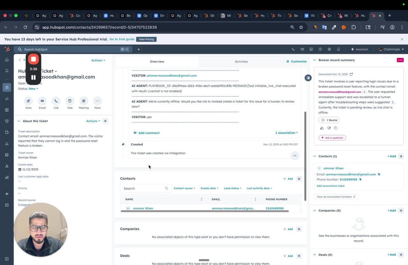Image resolution: width=408 pixels, height=265 pixels.
Task: Click the Search HubSpot field
Action: (x=73, y=49)
